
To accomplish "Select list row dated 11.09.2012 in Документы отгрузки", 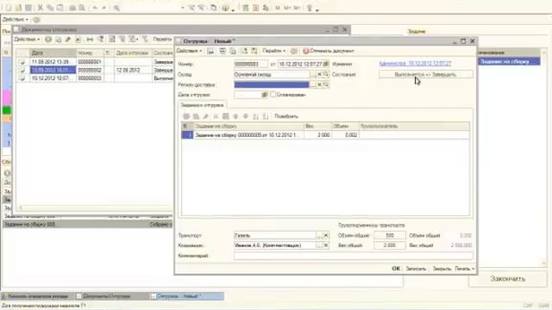I will tap(95, 62).
